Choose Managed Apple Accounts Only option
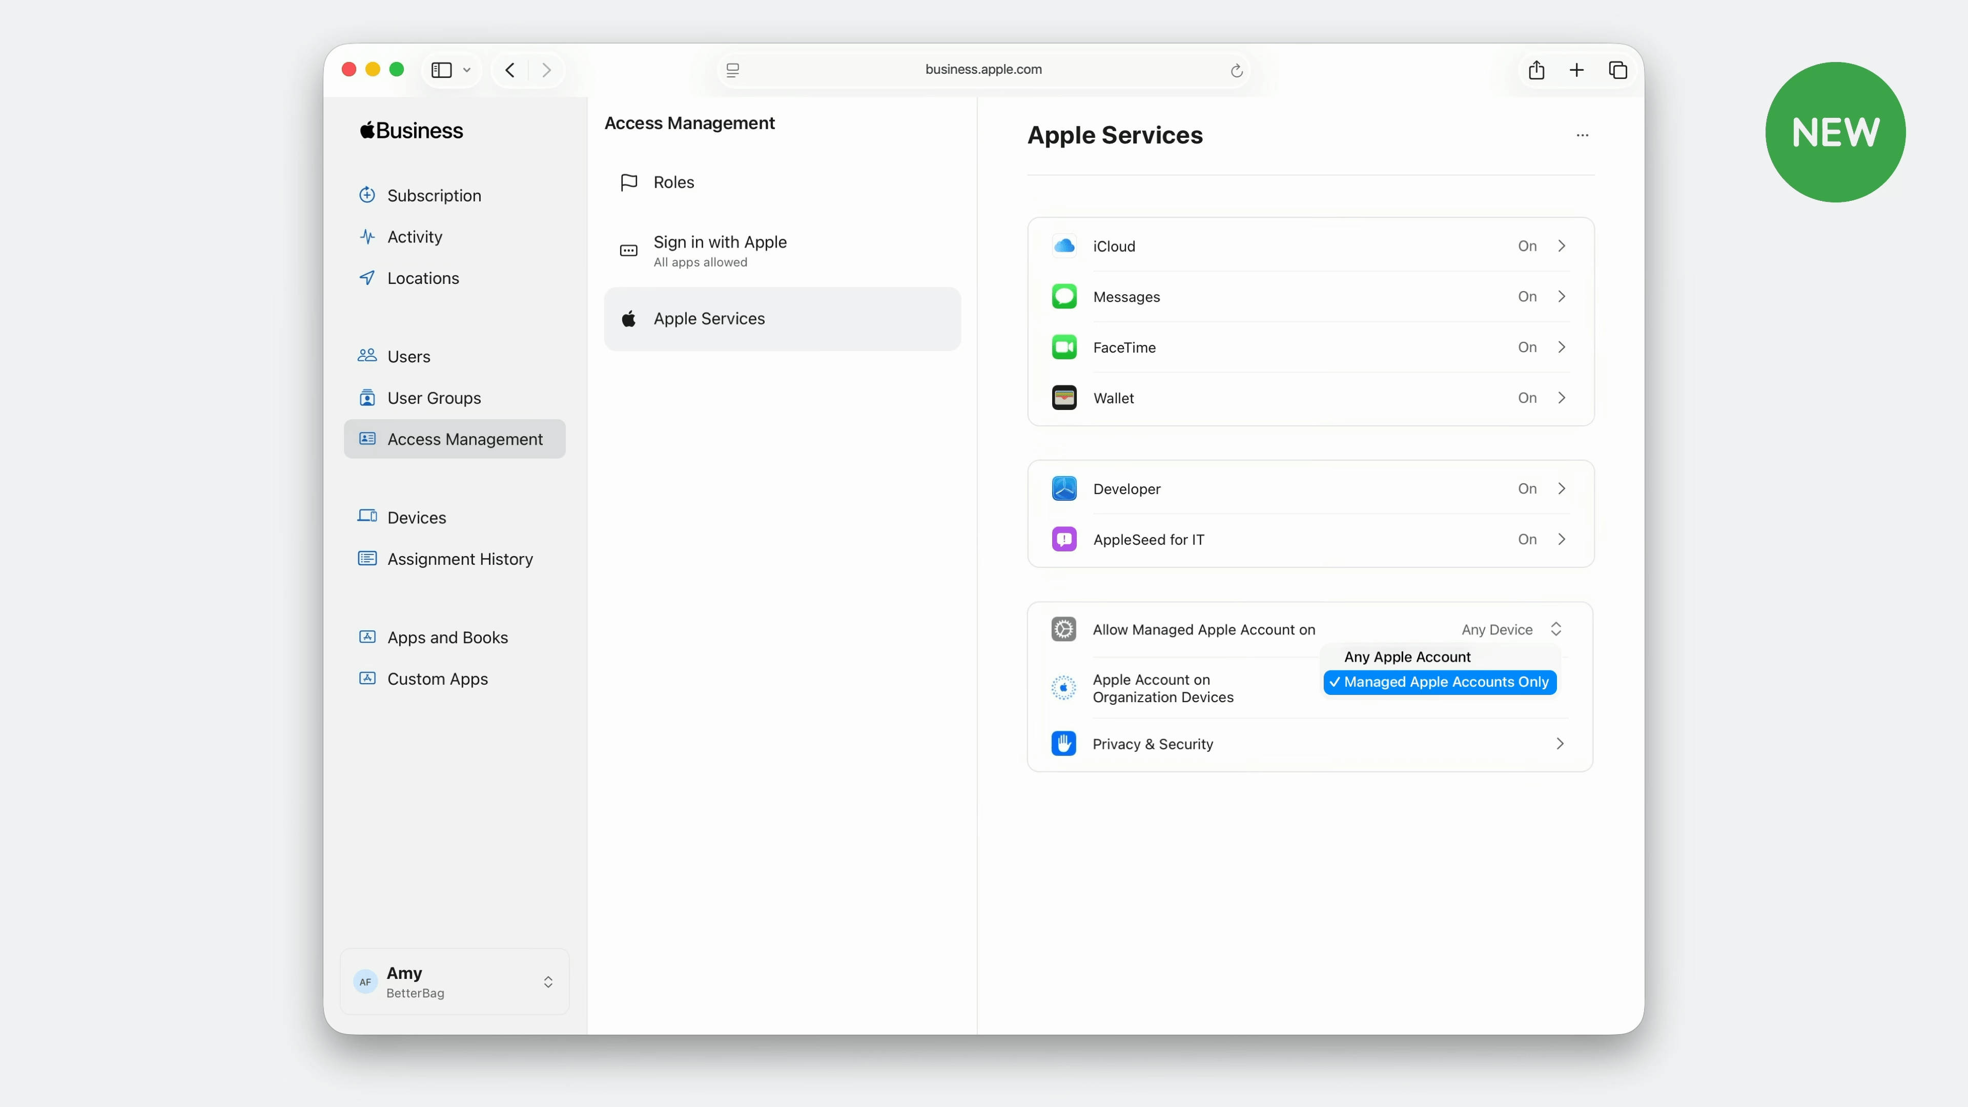1968x1107 pixels. click(x=1439, y=682)
